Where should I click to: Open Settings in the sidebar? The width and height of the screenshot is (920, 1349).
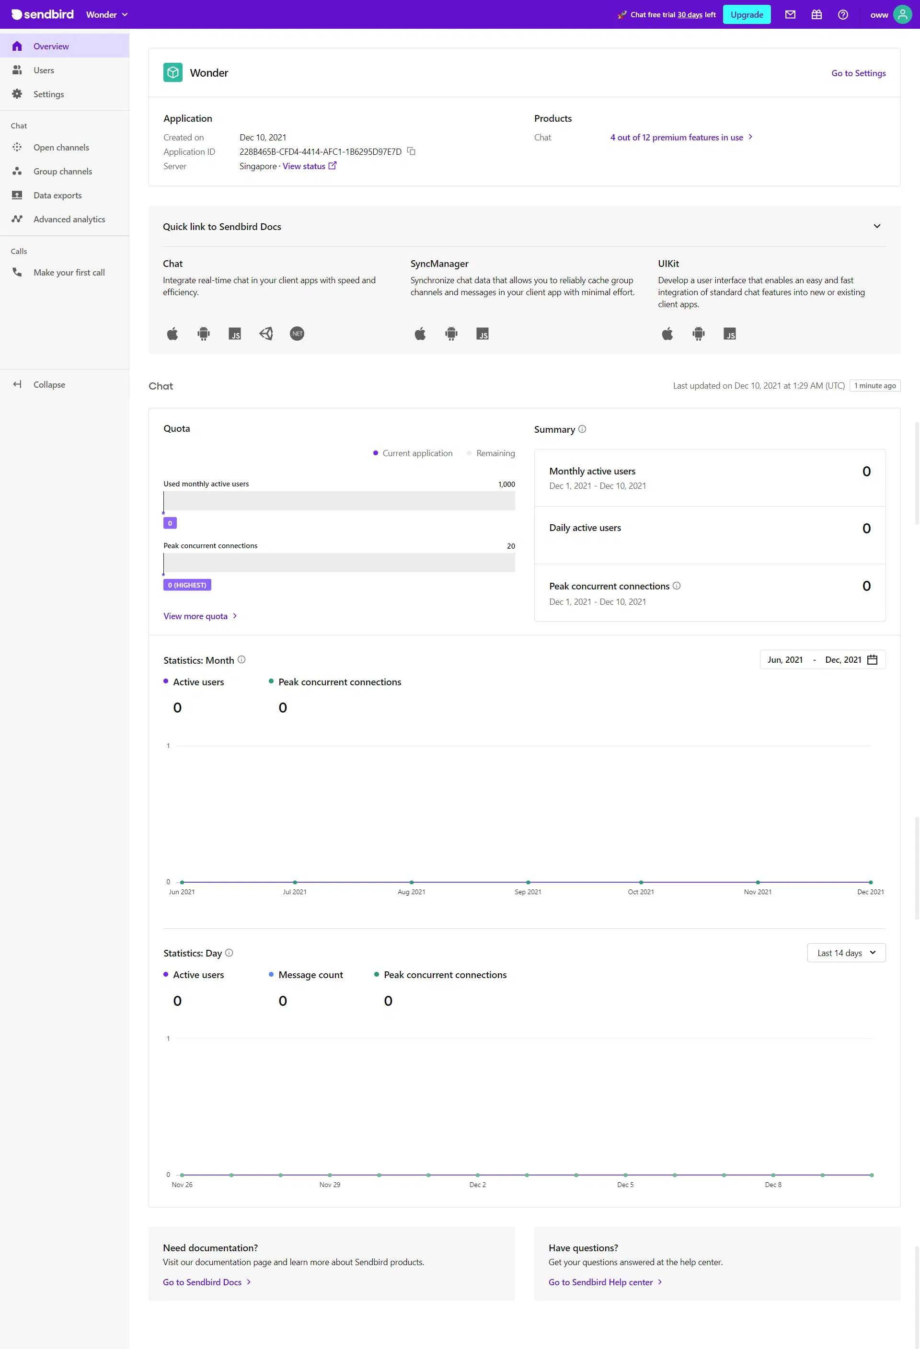pos(64,94)
